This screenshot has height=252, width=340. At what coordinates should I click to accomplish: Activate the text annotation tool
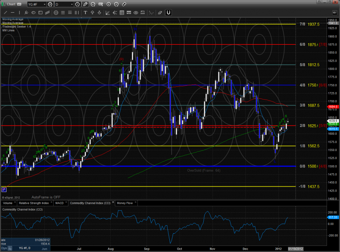click(85, 13)
